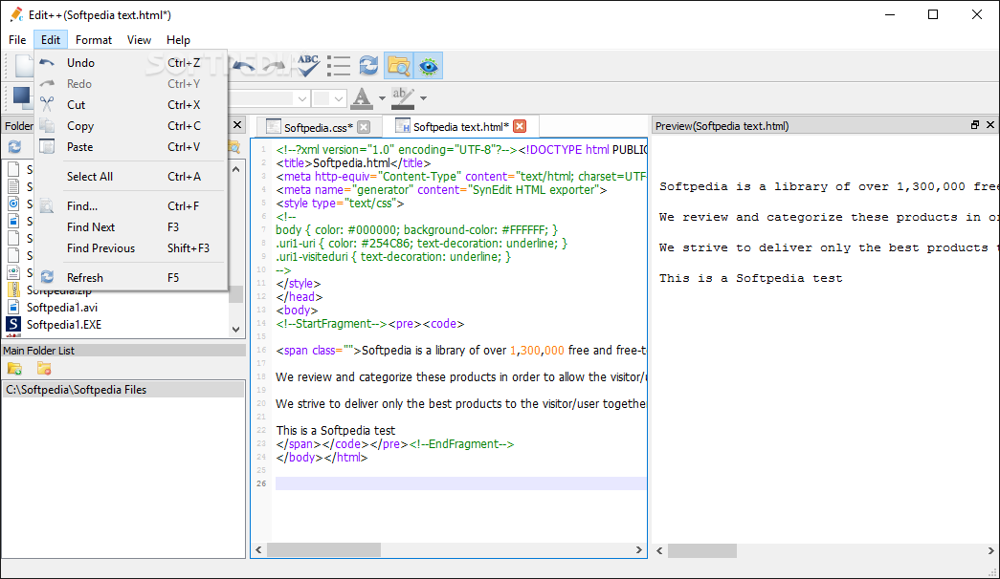This screenshot has height=579, width=1000.
Task: Click the text highlight color pen icon
Action: [x=403, y=98]
